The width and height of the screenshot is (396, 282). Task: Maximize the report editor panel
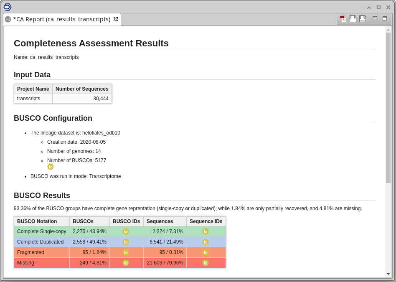(385, 18)
